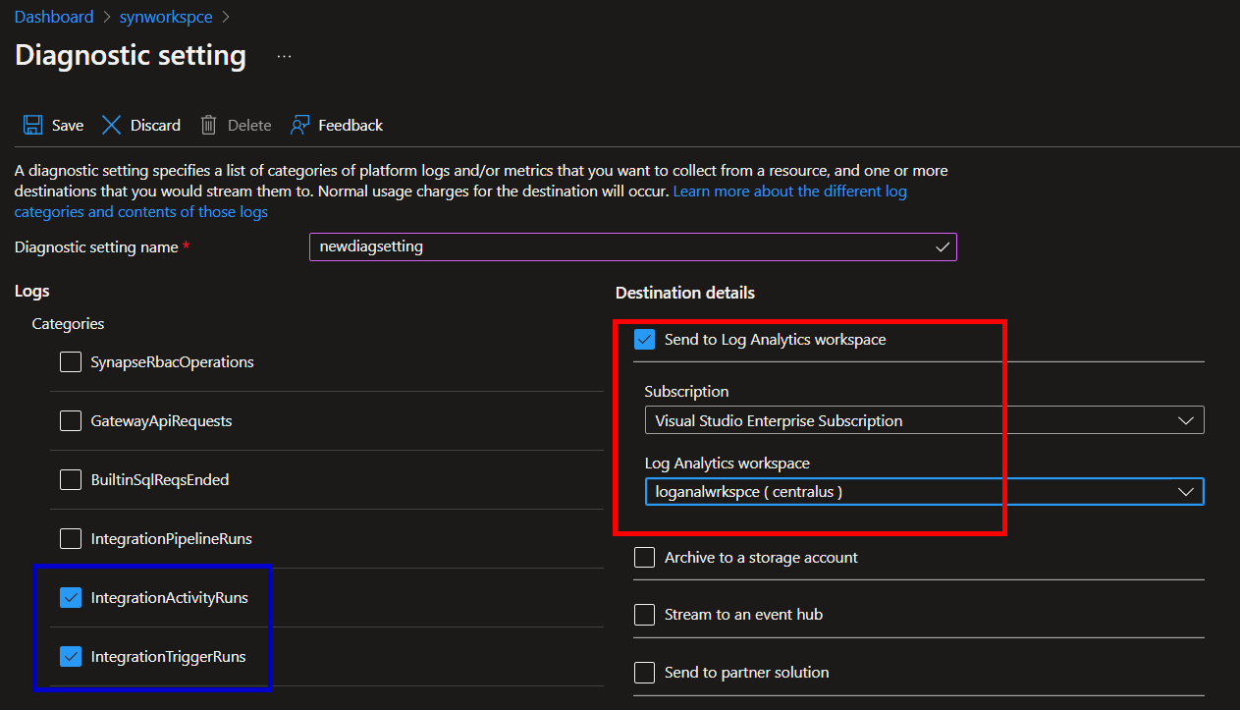Enable the SynapseRbacOperations log category
Viewport: 1240px width, 710px height.
71,362
